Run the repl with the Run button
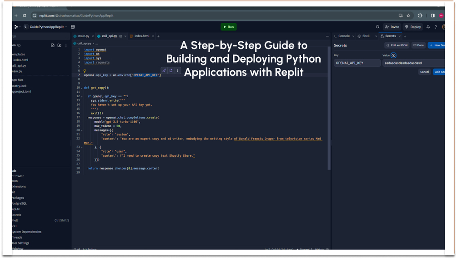Image resolution: width=457 pixels, height=259 pixels. [x=228, y=27]
